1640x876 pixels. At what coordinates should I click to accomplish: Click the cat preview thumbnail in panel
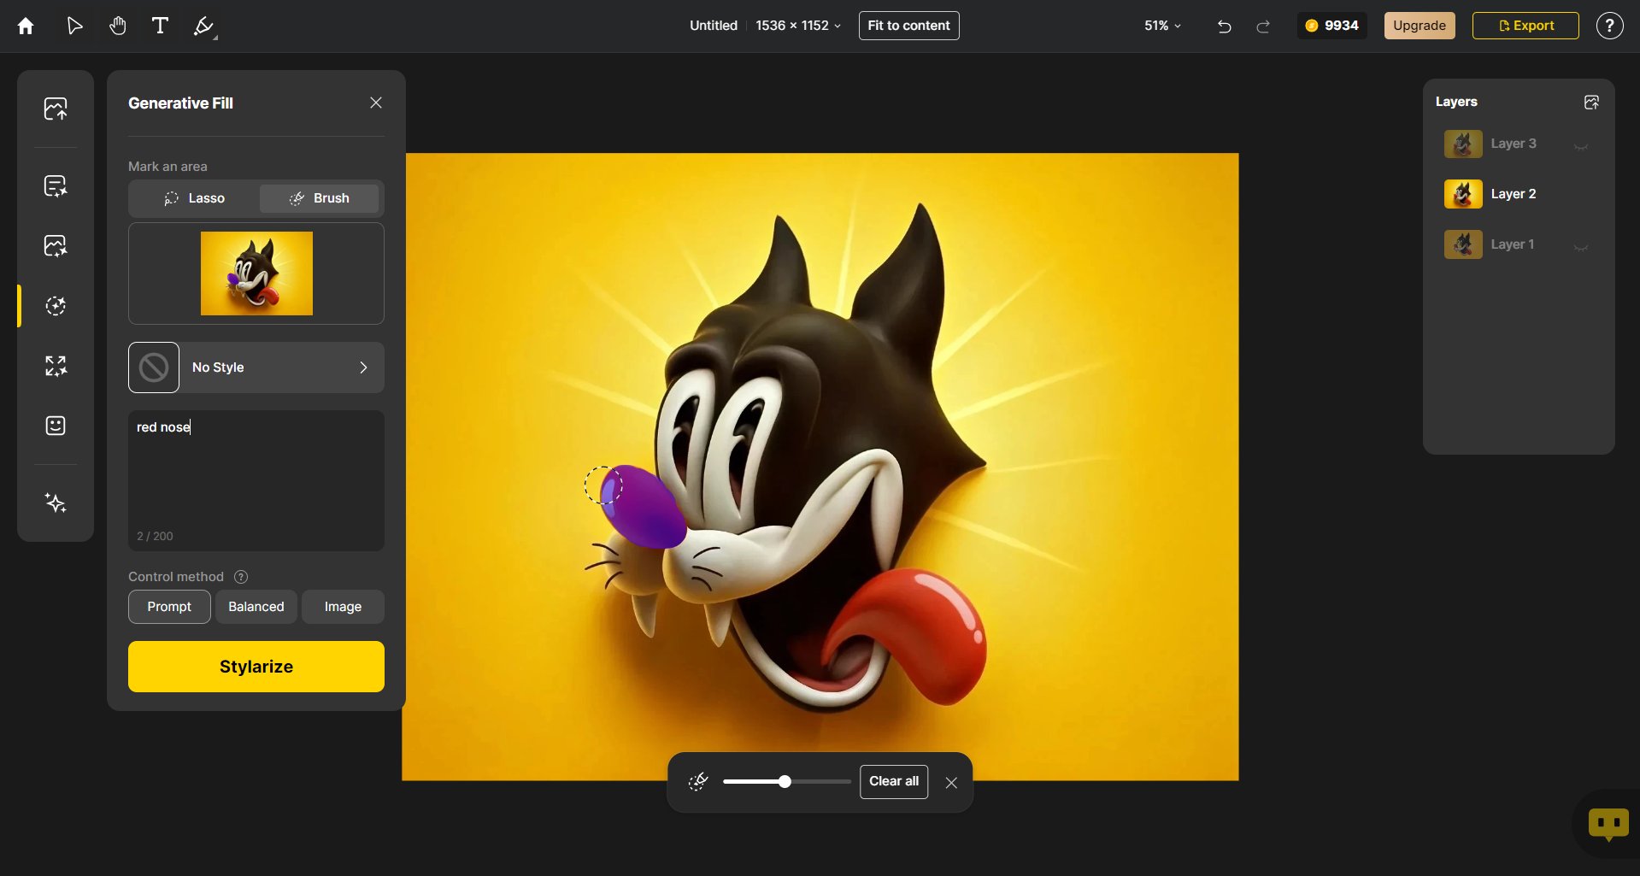pos(256,273)
